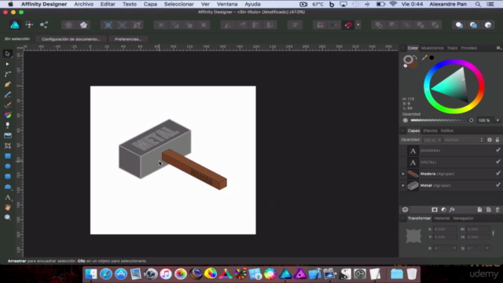
Task: Open the rotation R field dropdown
Action: pyautogui.click(x=454, y=248)
